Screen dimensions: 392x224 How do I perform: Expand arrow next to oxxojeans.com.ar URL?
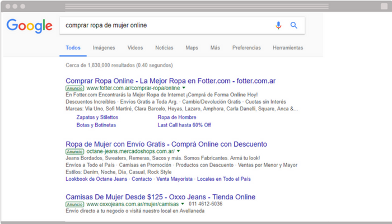coord(183,204)
